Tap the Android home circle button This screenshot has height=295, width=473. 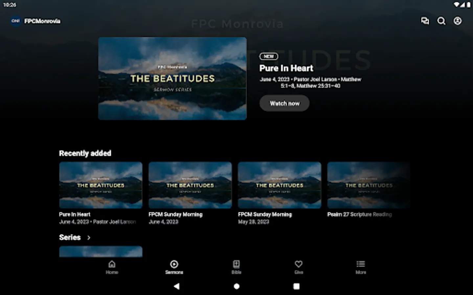(x=236, y=286)
